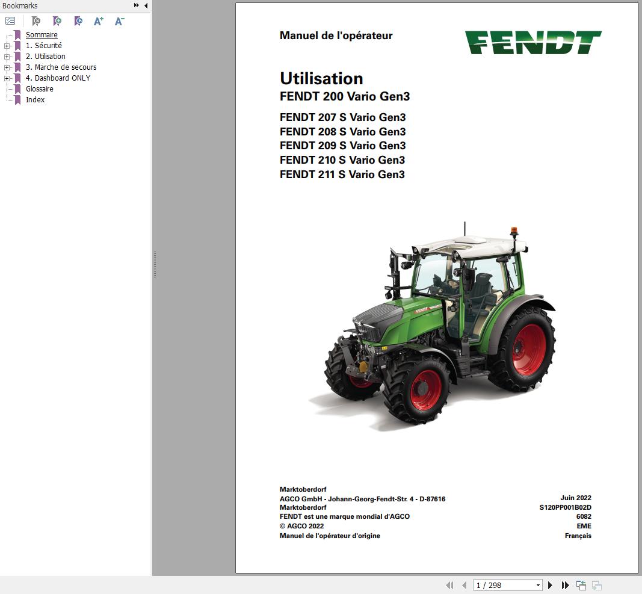Open the Sommaire bookmark
The image size is (642, 594).
pos(42,35)
